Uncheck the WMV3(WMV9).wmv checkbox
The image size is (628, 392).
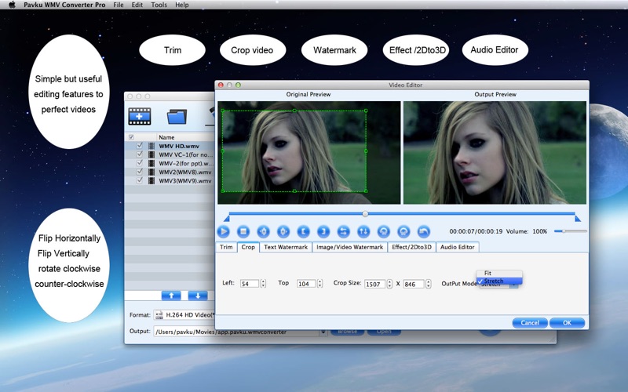click(x=140, y=180)
